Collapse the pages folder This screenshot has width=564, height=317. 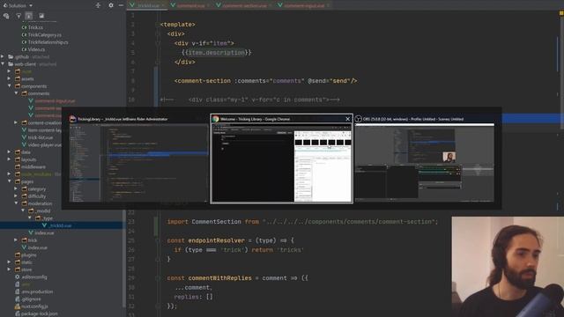10,181
